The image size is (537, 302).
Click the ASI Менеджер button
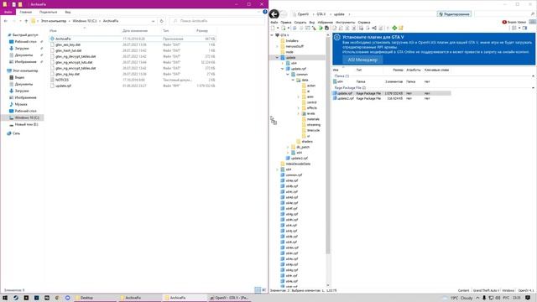click(362, 60)
